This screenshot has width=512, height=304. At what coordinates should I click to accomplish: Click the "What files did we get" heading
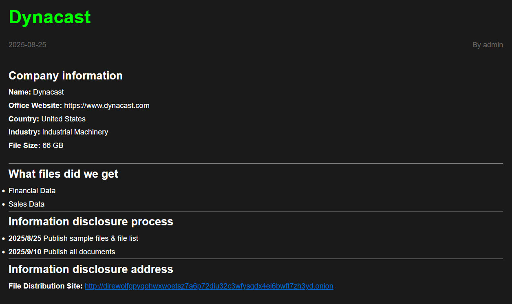[x=63, y=174]
